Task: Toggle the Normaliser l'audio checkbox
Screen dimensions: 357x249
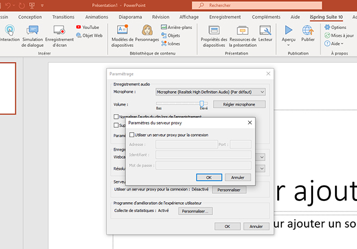Action: click(x=116, y=116)
